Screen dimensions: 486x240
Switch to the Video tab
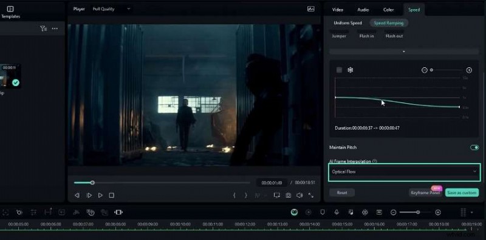coord(338,10)
